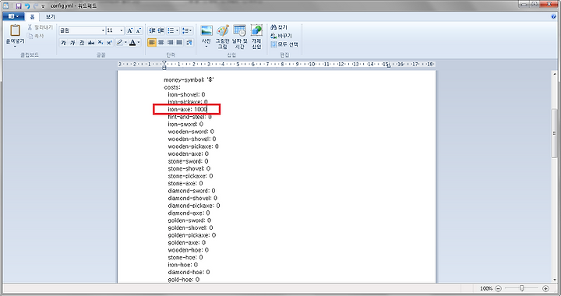Screen dimensions: 561x296
Task: Click the Replace (바꾸기) button
Action: pyautogui.click(x=281, y=36)
